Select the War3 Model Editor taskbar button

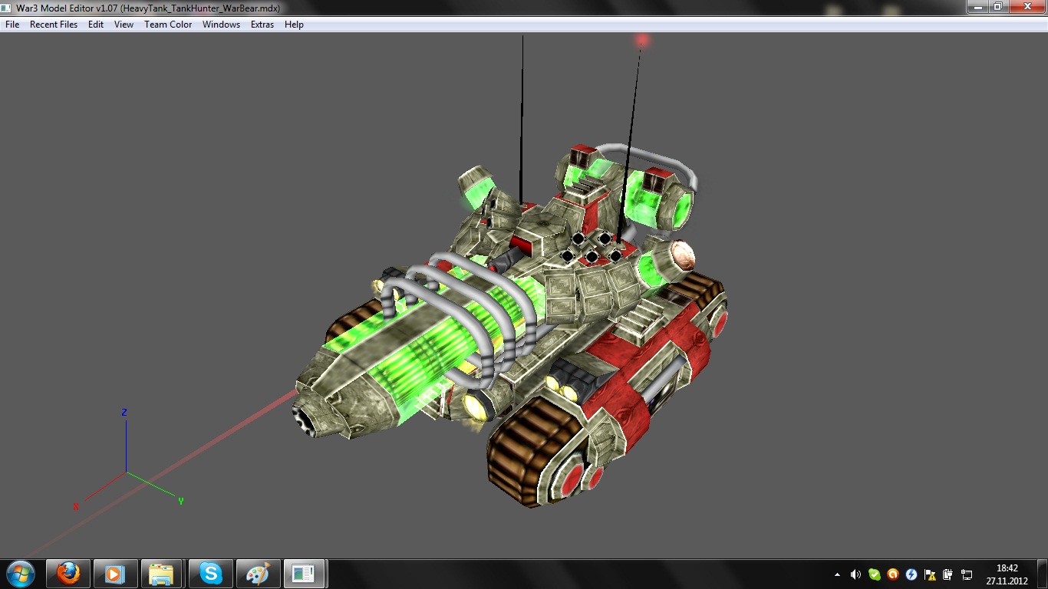305,573
